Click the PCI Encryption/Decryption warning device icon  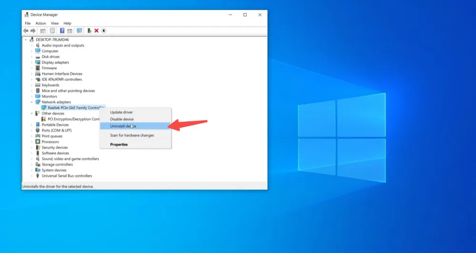coord(44,119)
